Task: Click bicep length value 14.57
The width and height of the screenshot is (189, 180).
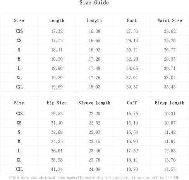Action: pyautogui.click(x=170, y=169)
